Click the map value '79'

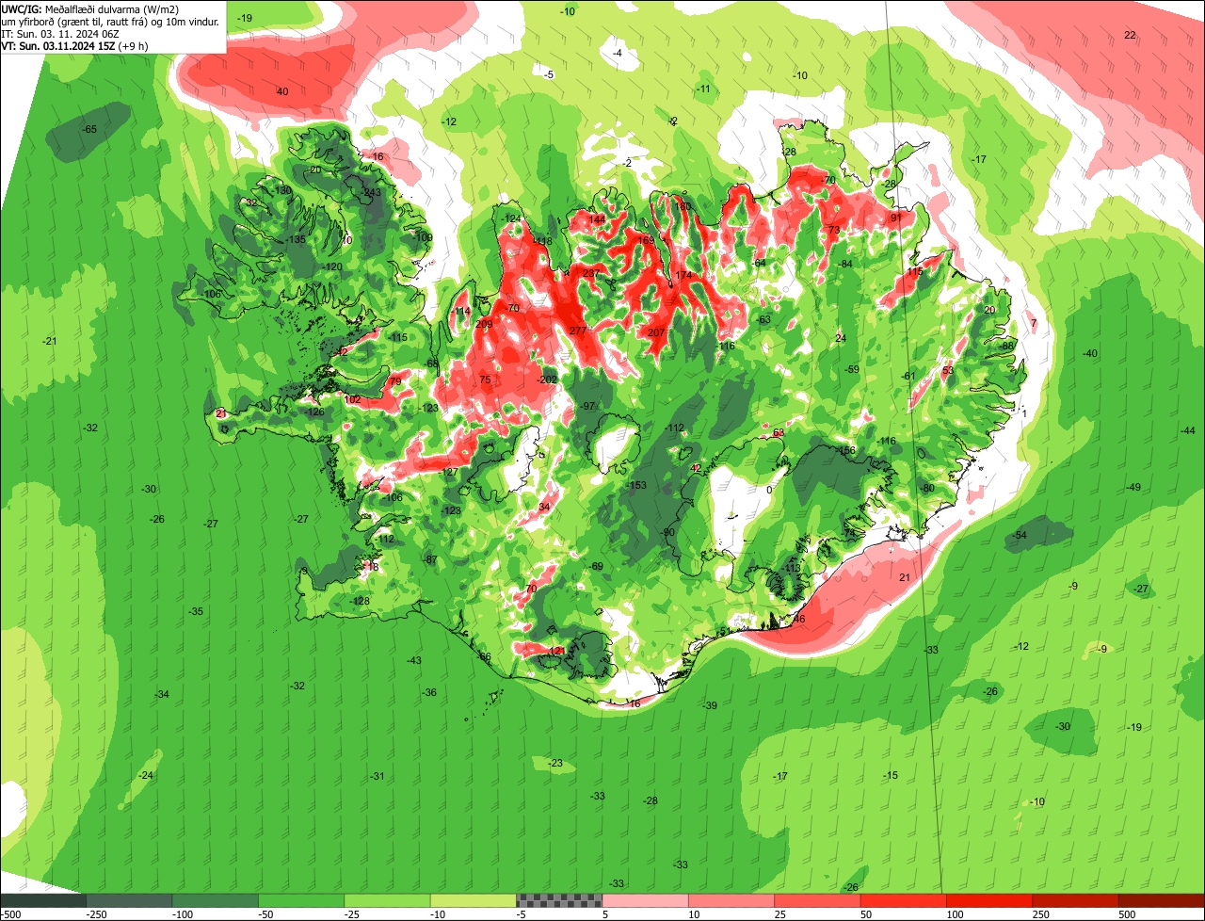click(x=395, y=381)
